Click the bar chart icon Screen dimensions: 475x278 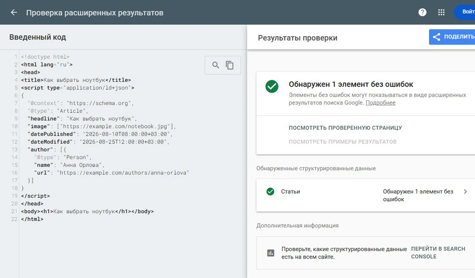pos(270,253)
